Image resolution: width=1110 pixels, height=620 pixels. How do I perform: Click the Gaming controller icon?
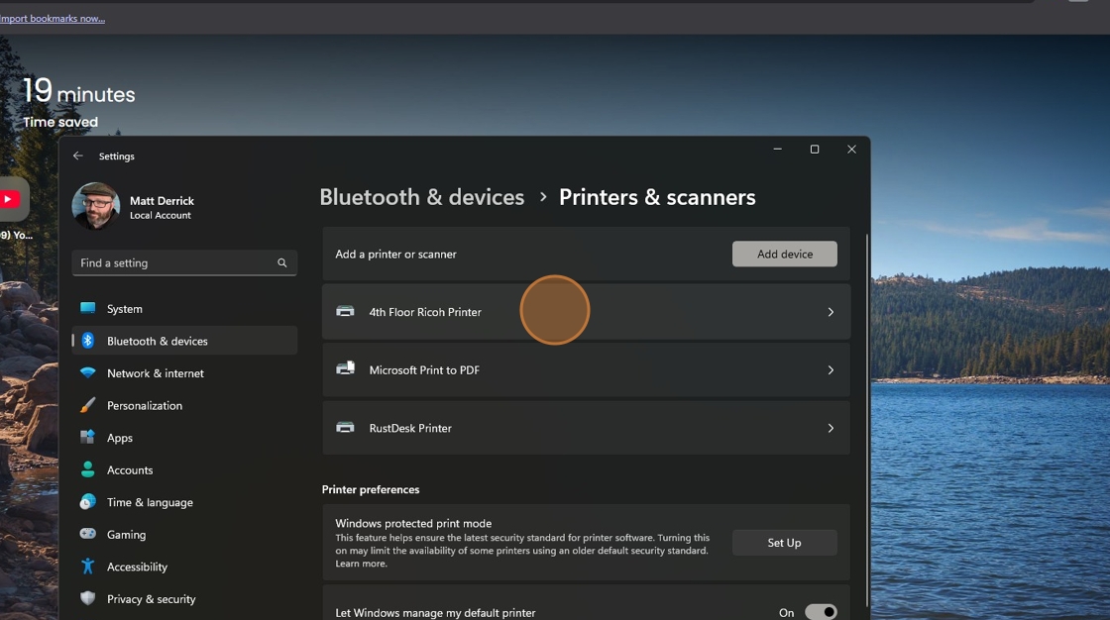pos(88,534)
